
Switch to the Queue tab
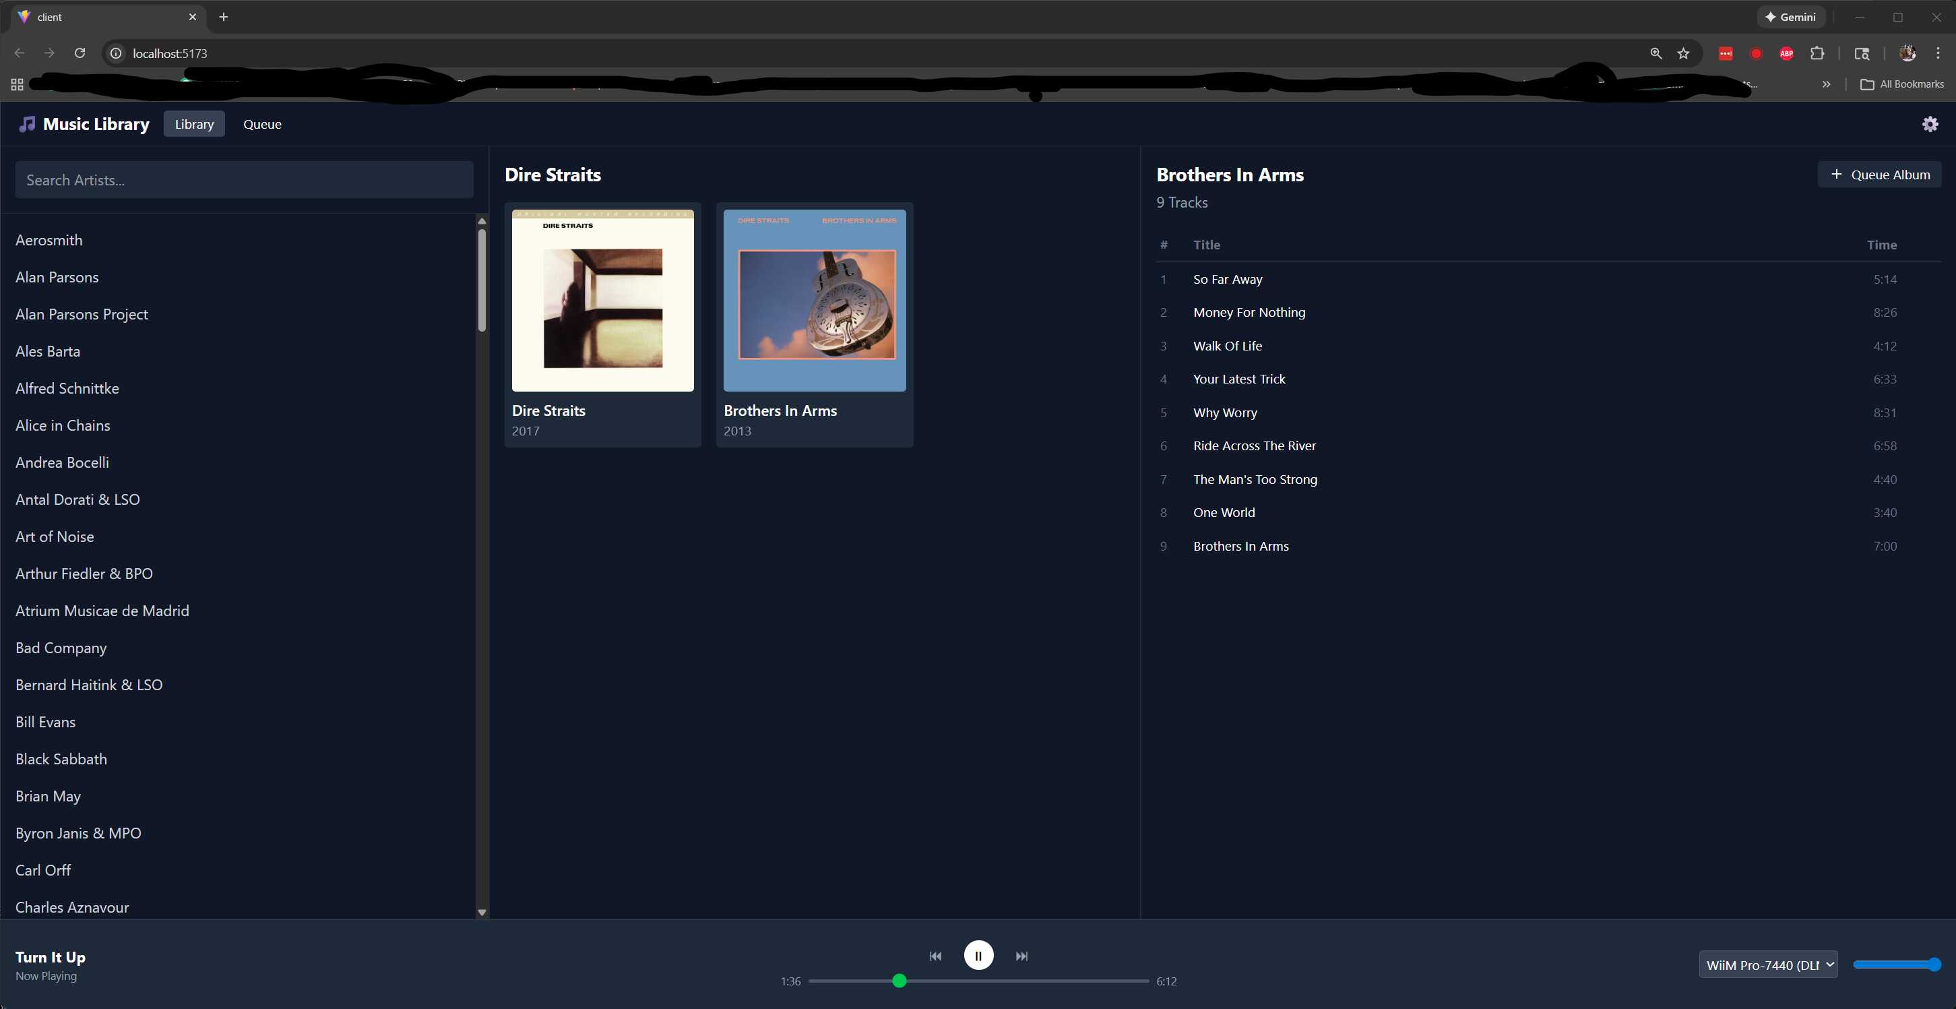262,124
